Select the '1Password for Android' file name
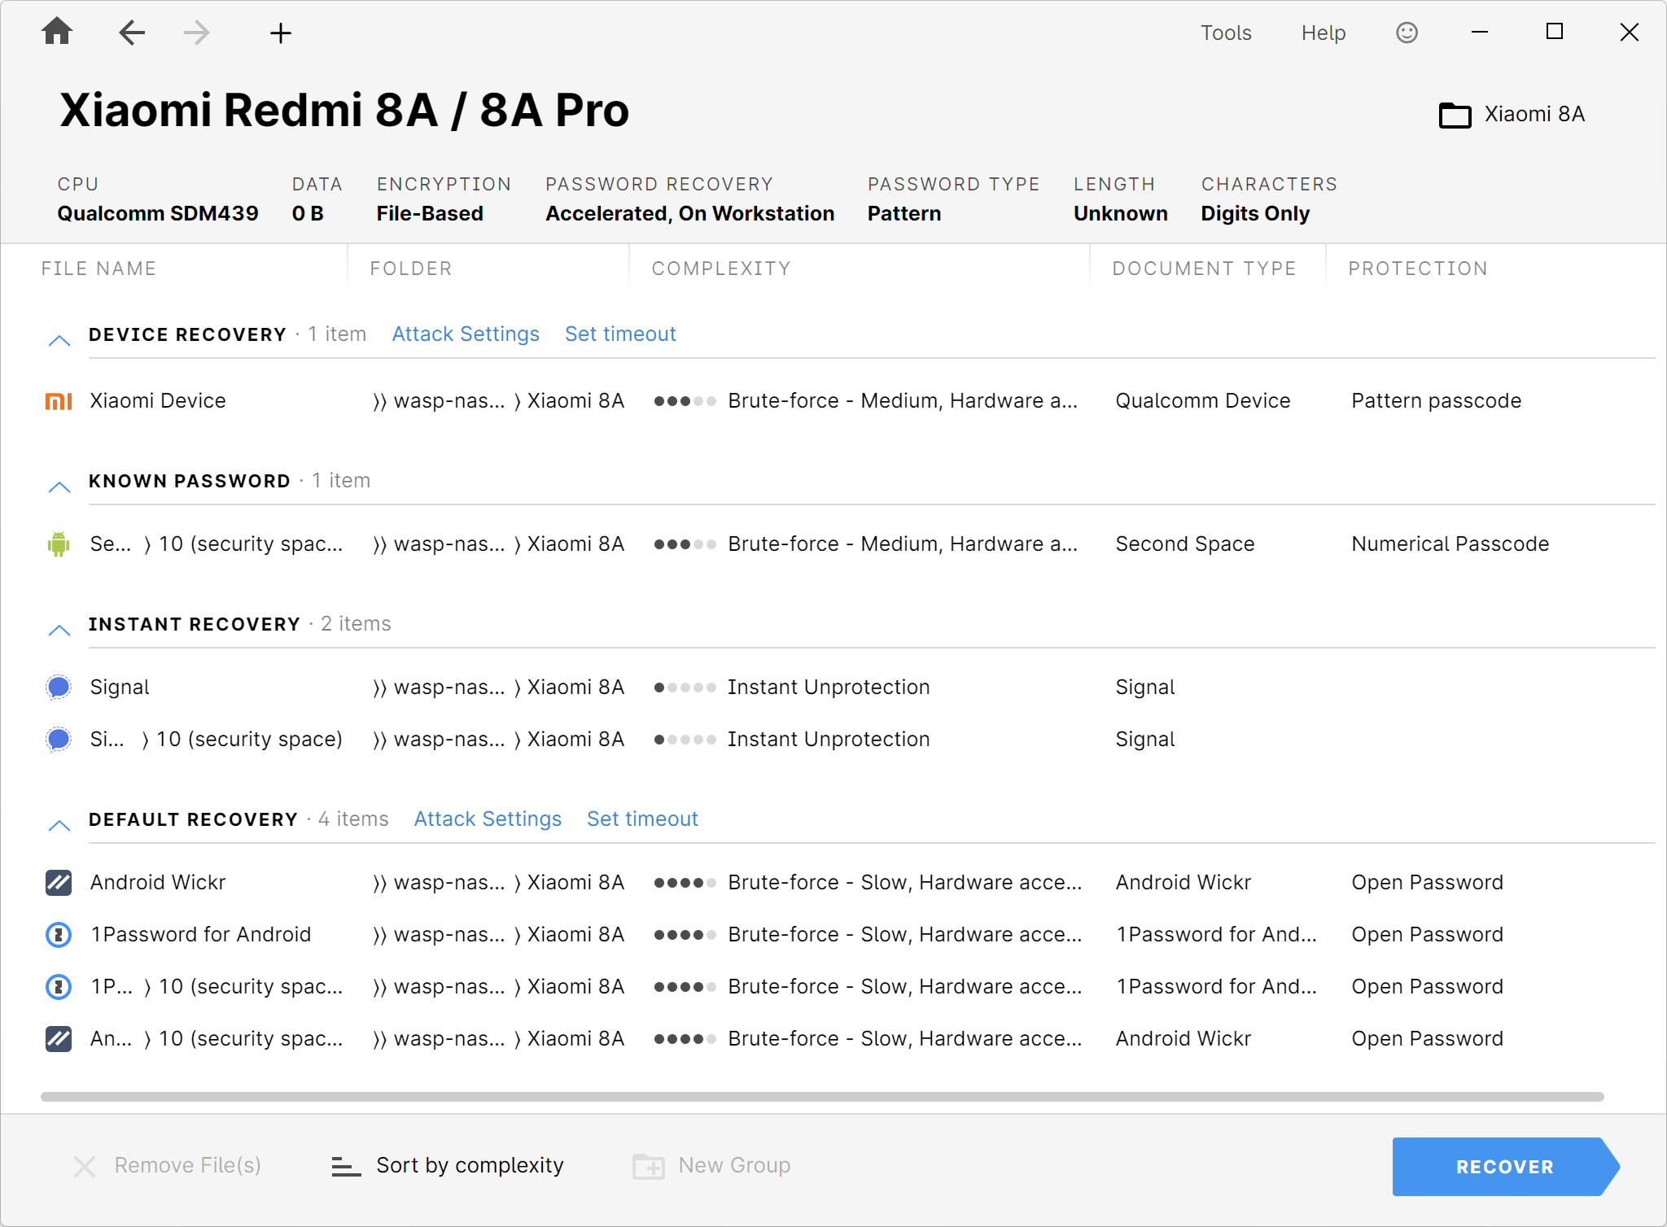Image resolution: width=1667 pixels, height=1227 pixels. click(x=201, y=935)
